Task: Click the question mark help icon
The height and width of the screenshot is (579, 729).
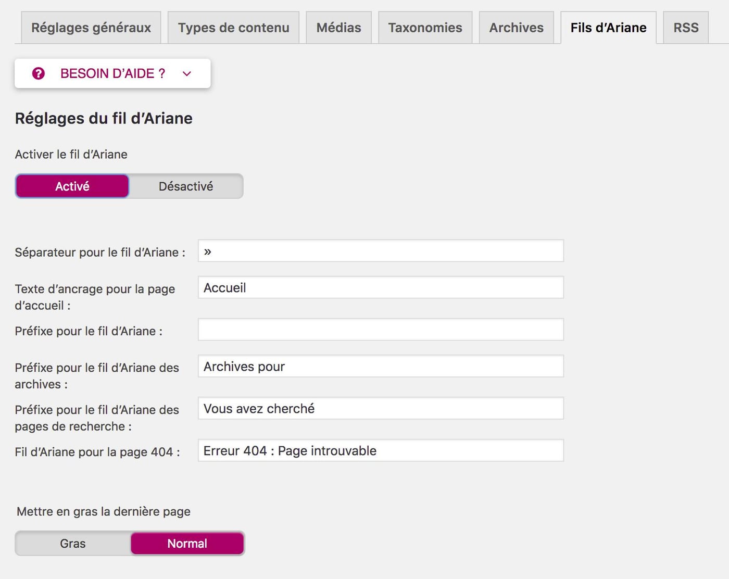Action: [37, 73]
